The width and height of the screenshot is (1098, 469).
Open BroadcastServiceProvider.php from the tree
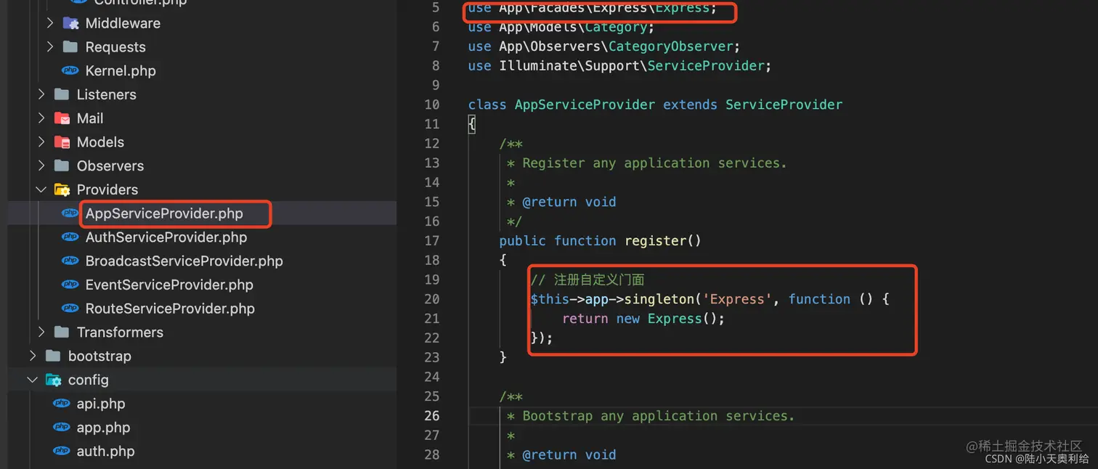[x=184, y=261]
